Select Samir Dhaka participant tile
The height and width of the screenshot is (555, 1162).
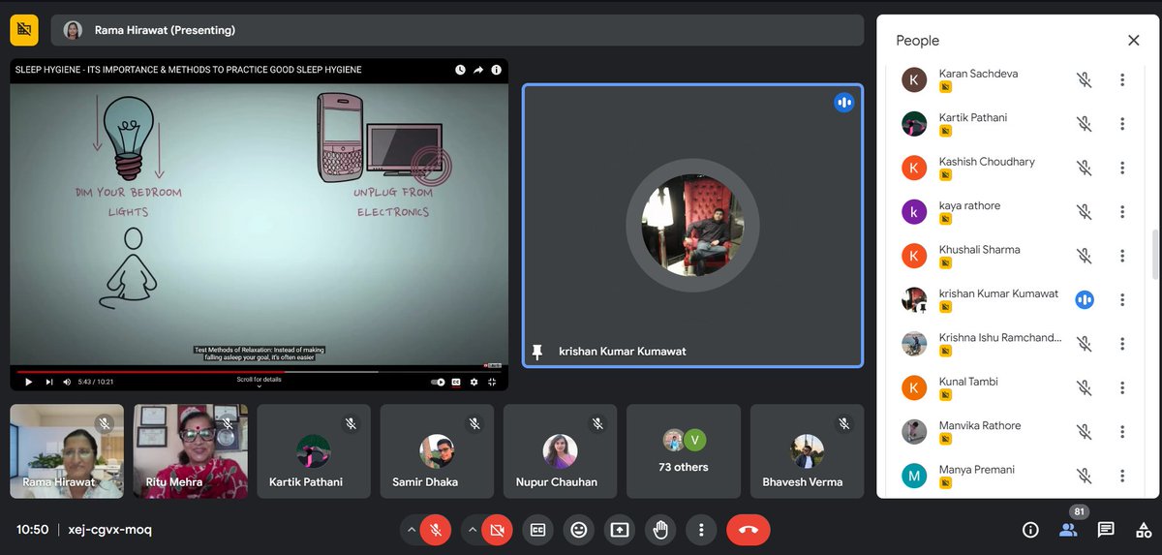pos(437,451)
